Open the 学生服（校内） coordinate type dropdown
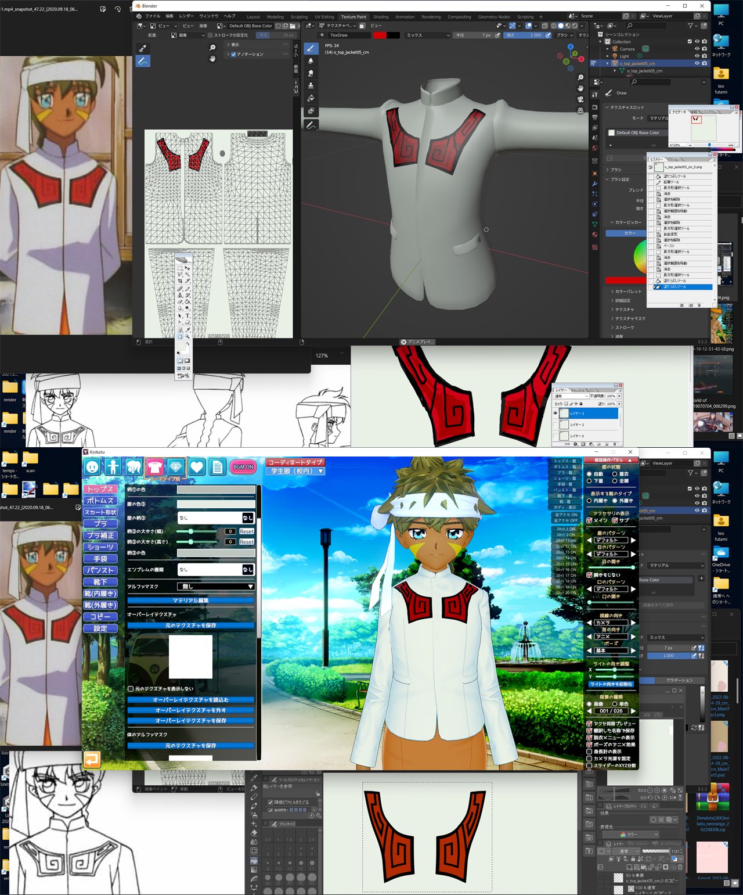Viewport: 743px width, 895px height. point(295,471)
